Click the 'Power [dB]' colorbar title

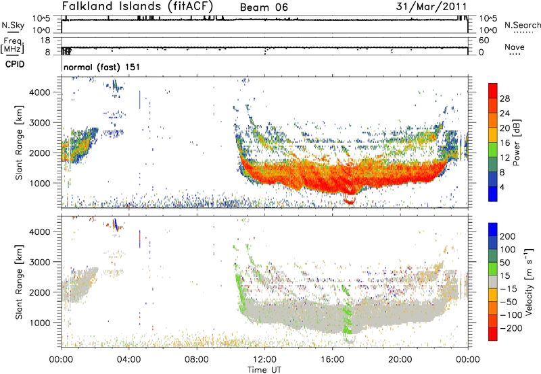coord(516,142)
